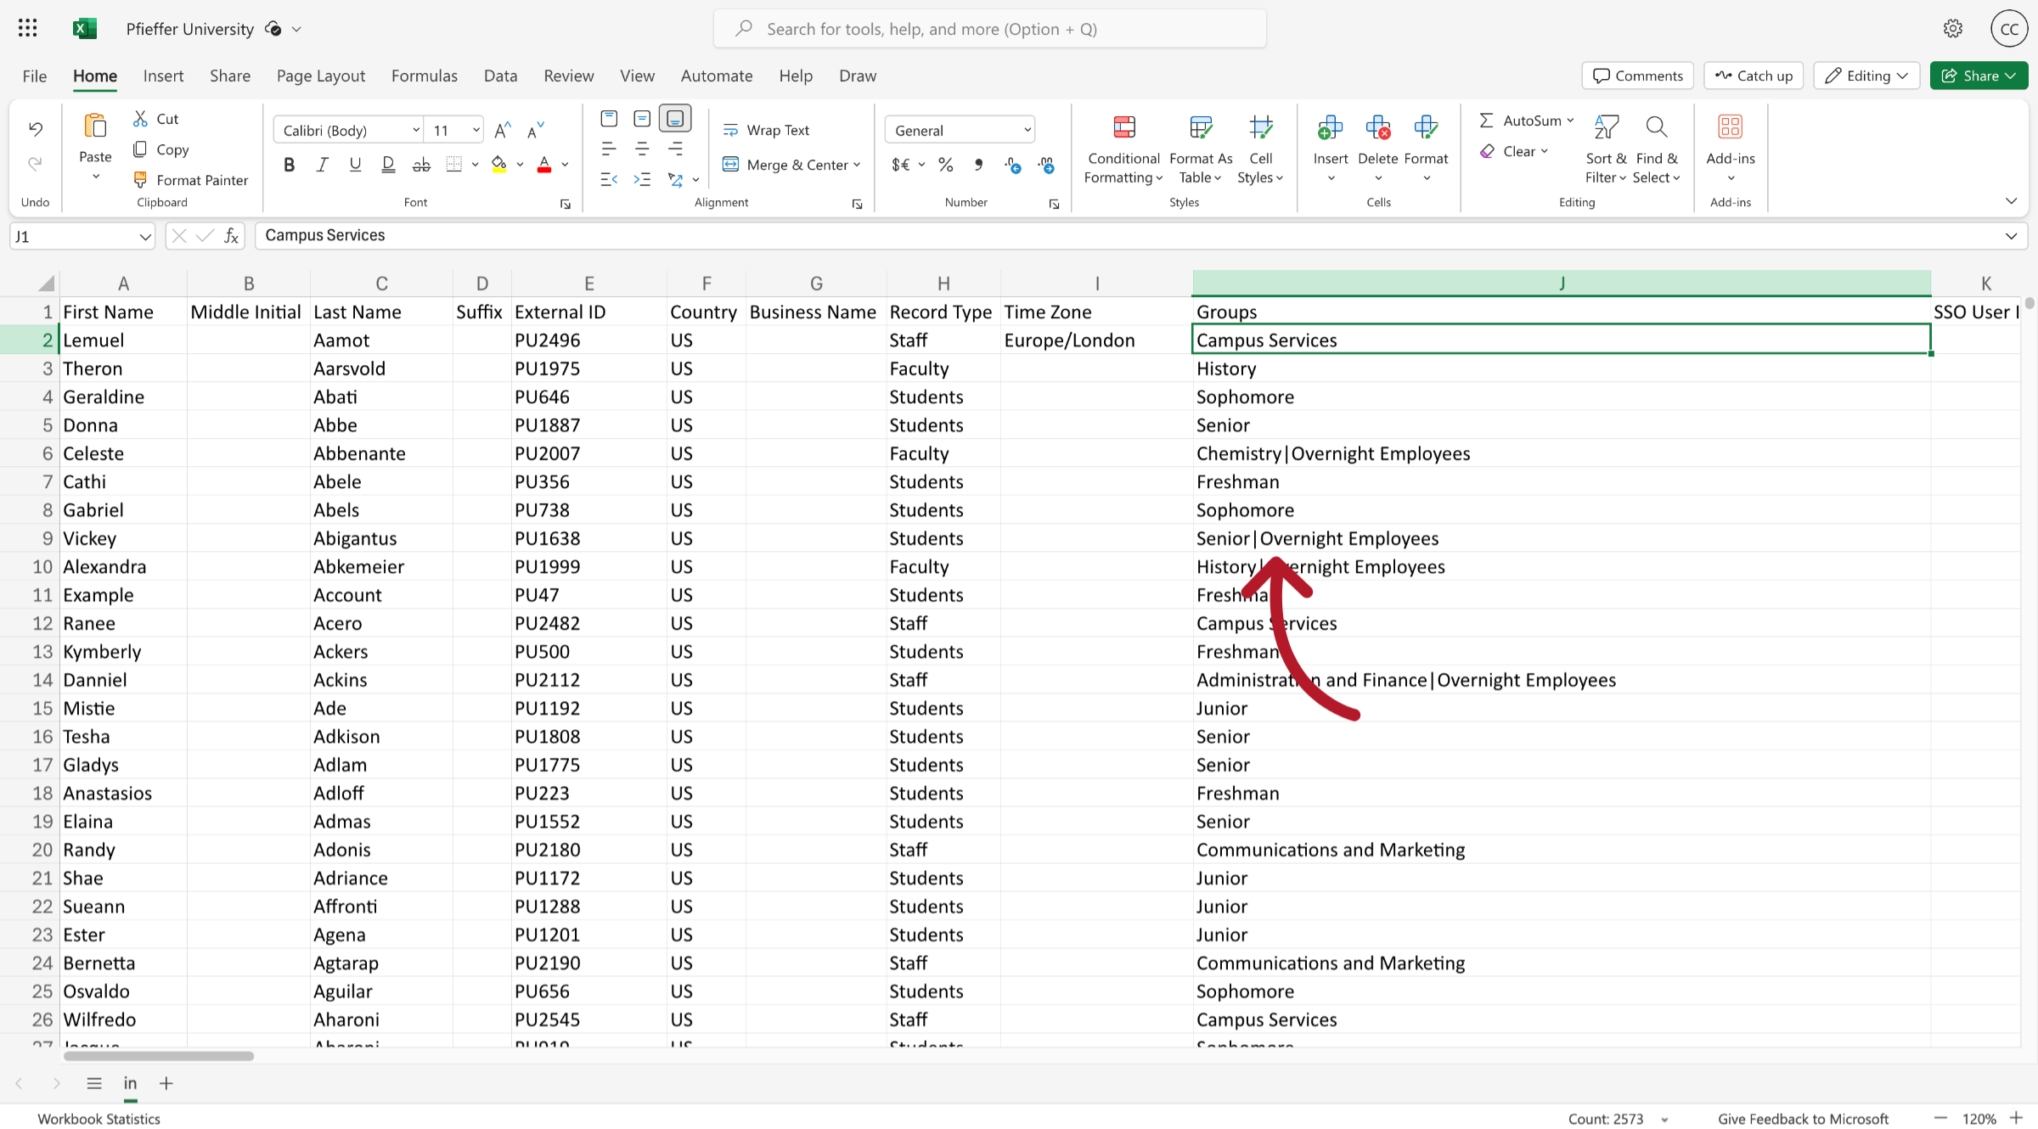
Task: Switch to the Formulas tab
Action: tap(424, 76)
